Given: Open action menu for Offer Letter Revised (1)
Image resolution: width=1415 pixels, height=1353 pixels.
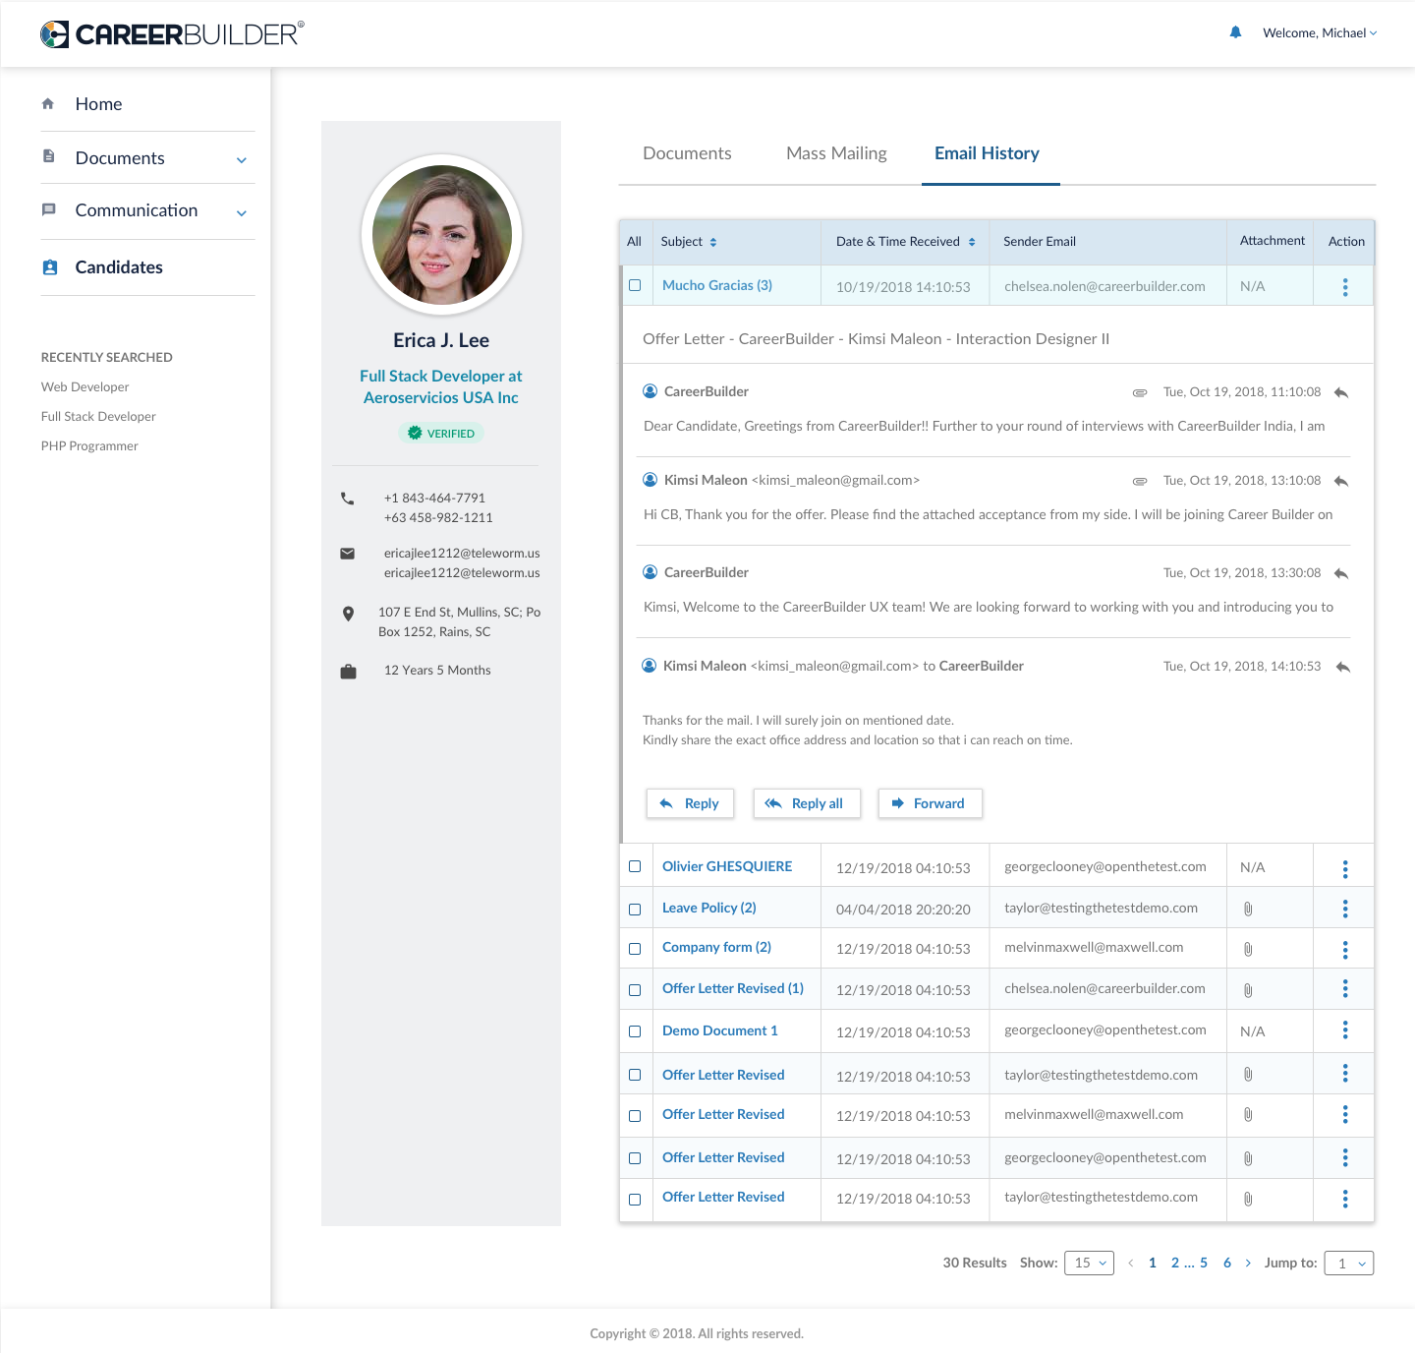Looking at the screenshot, I should (1345, 989).
